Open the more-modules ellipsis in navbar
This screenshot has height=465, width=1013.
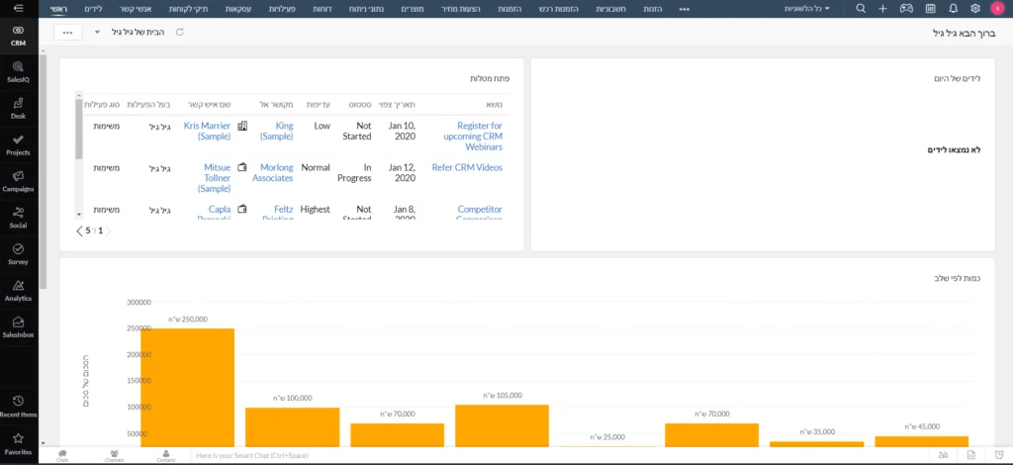(685, 9)
